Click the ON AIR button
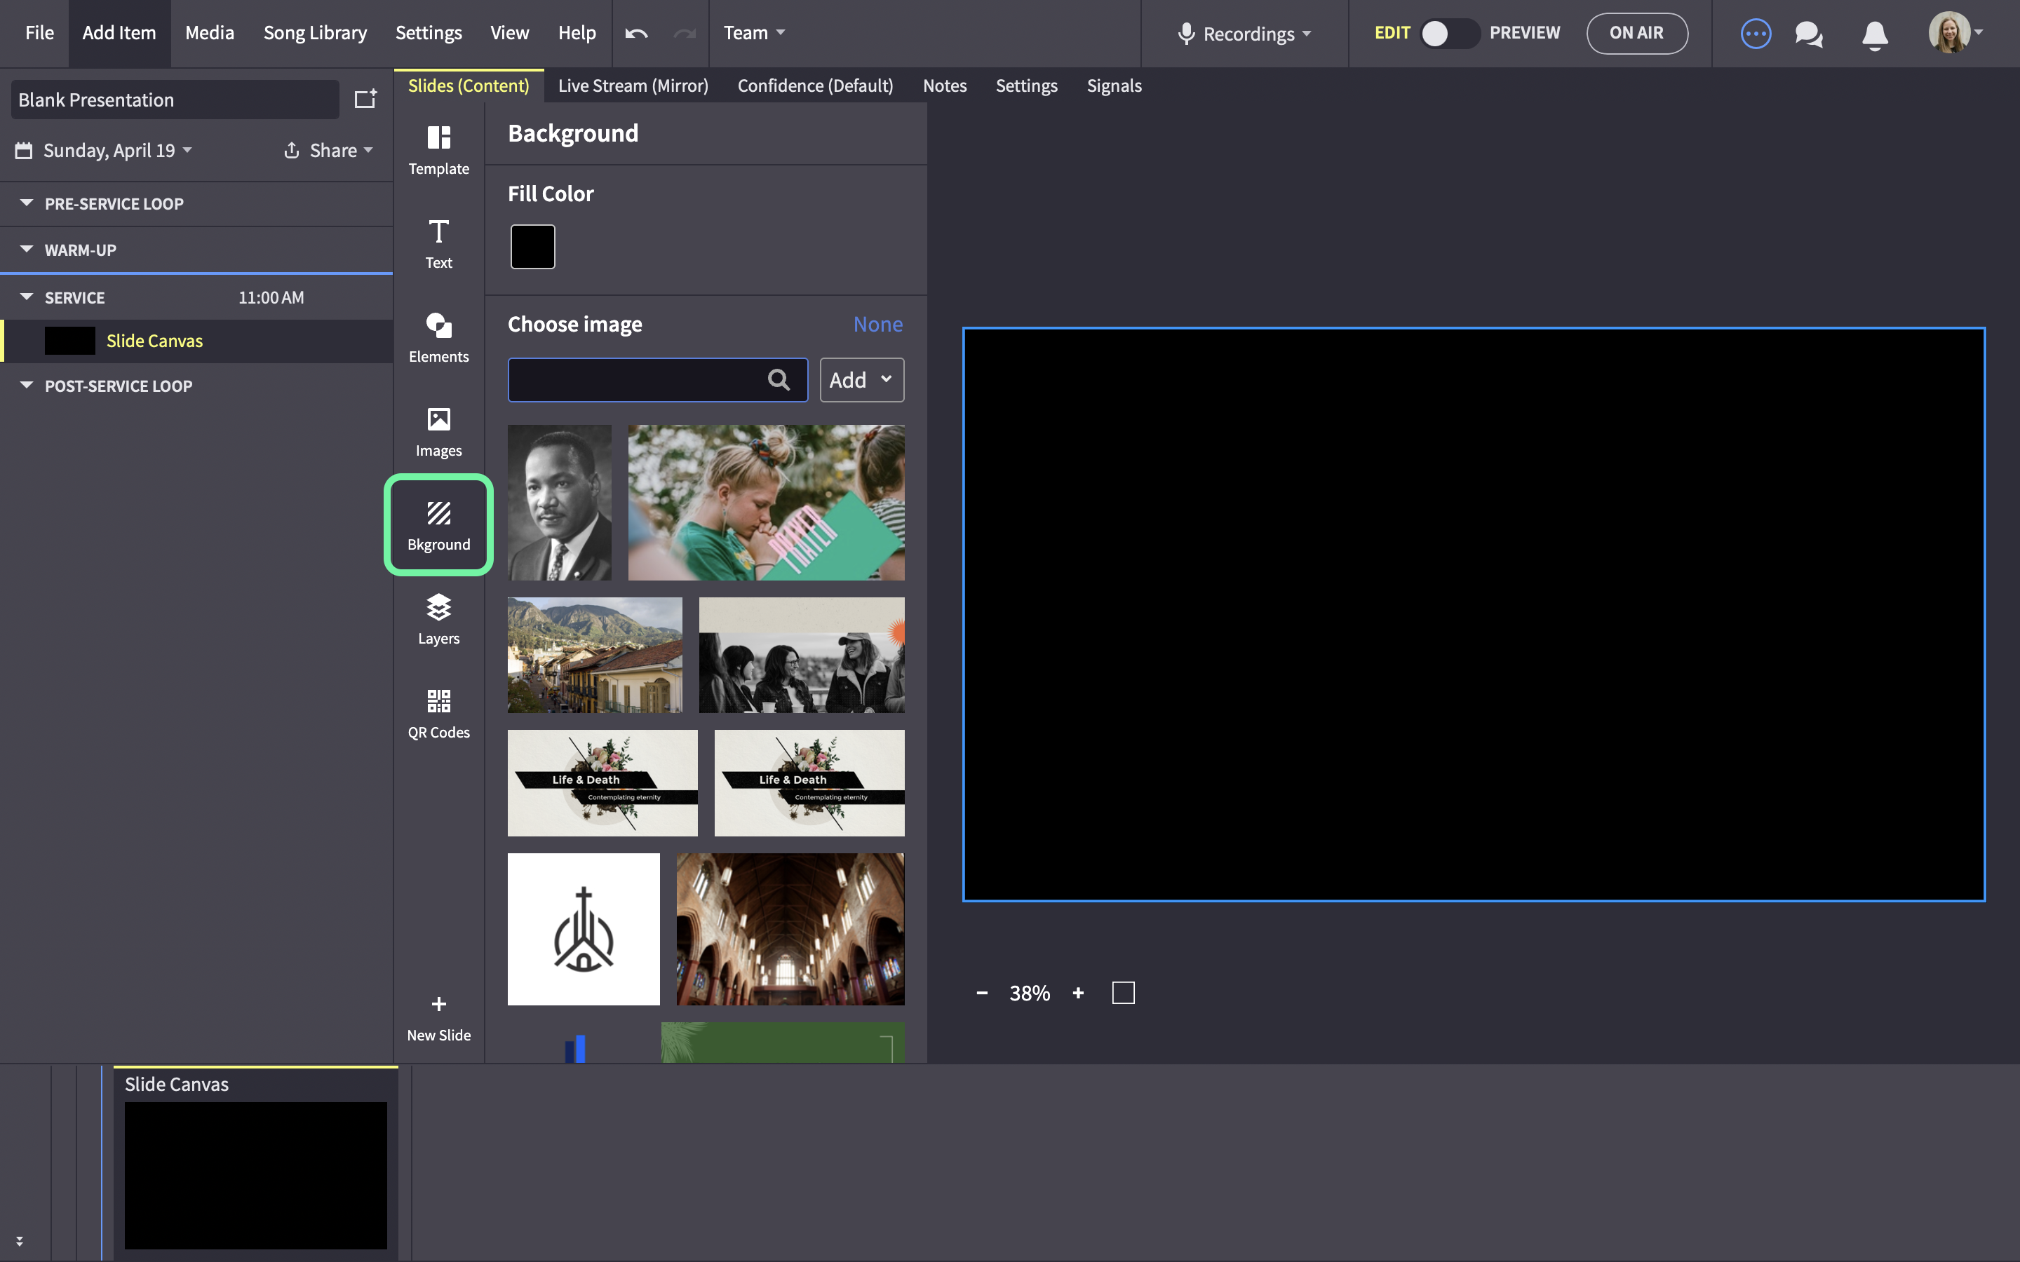The height and width of the screenshot is (1262, 2020). (1636, 34)
